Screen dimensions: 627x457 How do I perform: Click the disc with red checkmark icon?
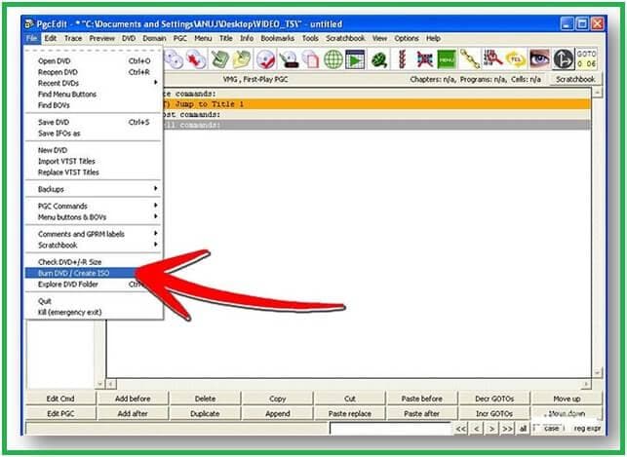click(265, 59)
